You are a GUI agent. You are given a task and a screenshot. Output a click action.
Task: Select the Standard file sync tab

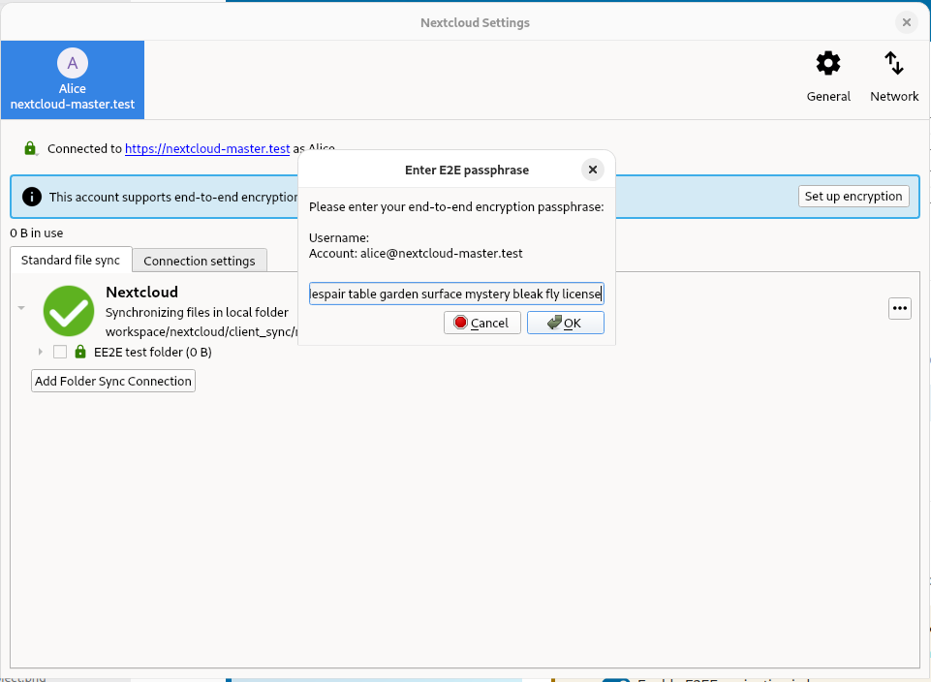click(x=71, y=260)
